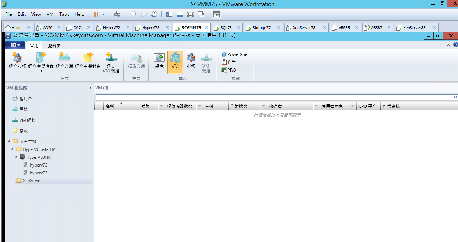Viewport: 458px width, 242px height.
Task: Click the VMware pause button
Action: tap(96, 14)
